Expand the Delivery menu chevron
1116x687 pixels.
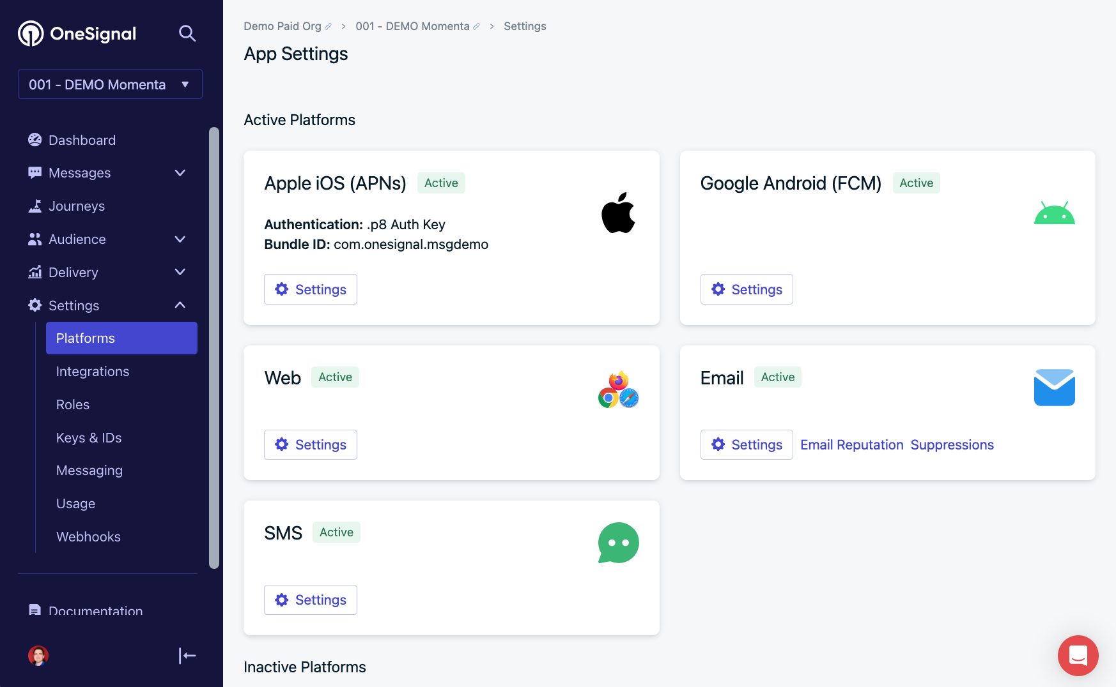tap(180, 272)
